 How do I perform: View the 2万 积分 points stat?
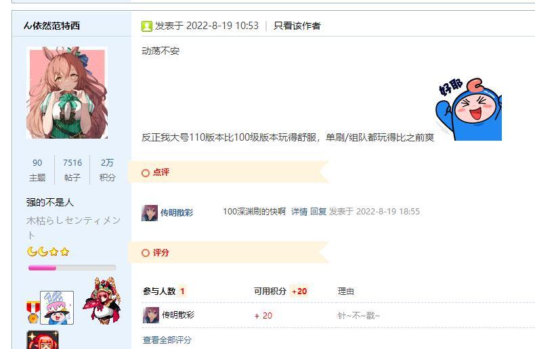pyautogui.click(x=107, y=170)
